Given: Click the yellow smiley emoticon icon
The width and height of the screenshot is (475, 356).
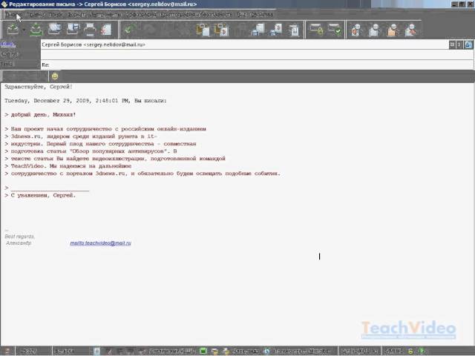Looking at the screenshot, I should [55, 76].
